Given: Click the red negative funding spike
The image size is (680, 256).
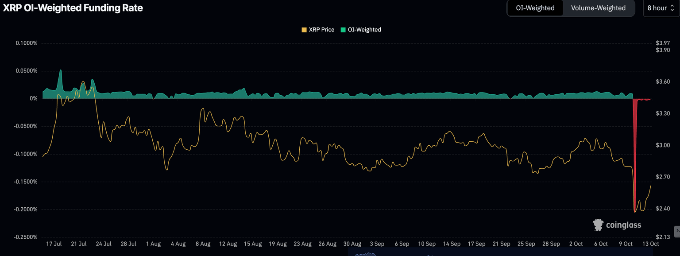Looking at the screenshot, I should pos(635,133).
